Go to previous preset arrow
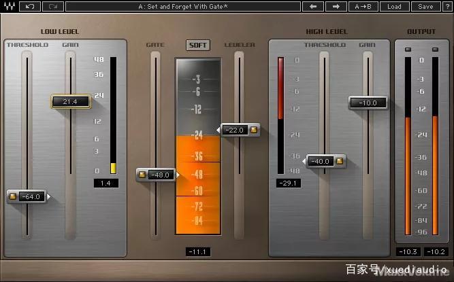The height and width of the screenshot is (282, 454). point(313,6)
